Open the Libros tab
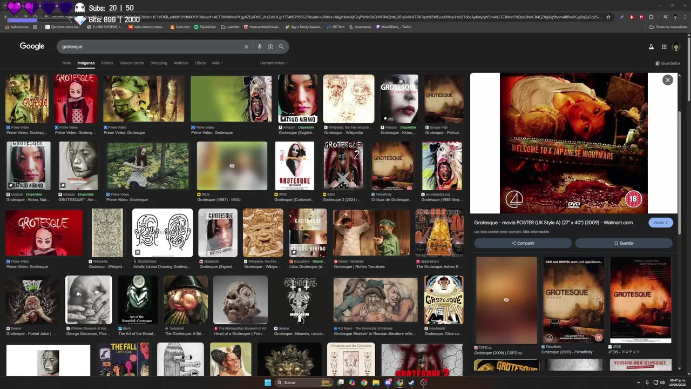 (200, 63)
